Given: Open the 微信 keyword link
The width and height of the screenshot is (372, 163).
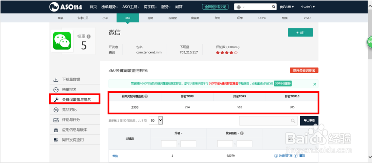Looking at the screenshot, I should 115,156.
